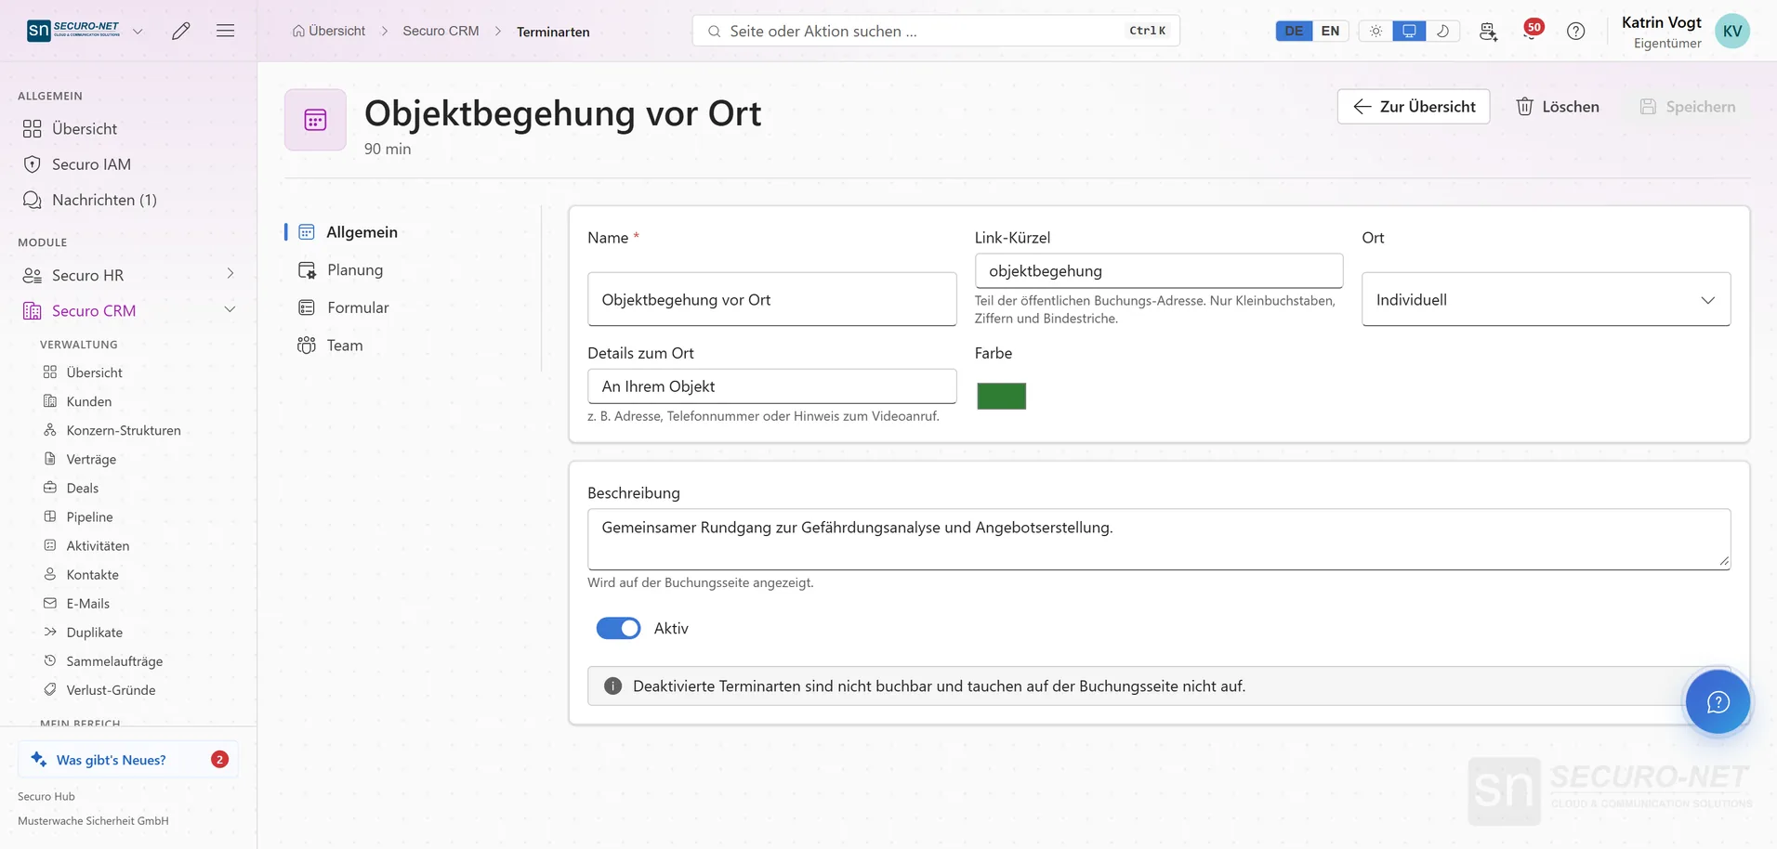Image resolution: width=1777 pixels, height=849 pixels.
Task: Click the Beschreibung text area
Action: 1158,539
